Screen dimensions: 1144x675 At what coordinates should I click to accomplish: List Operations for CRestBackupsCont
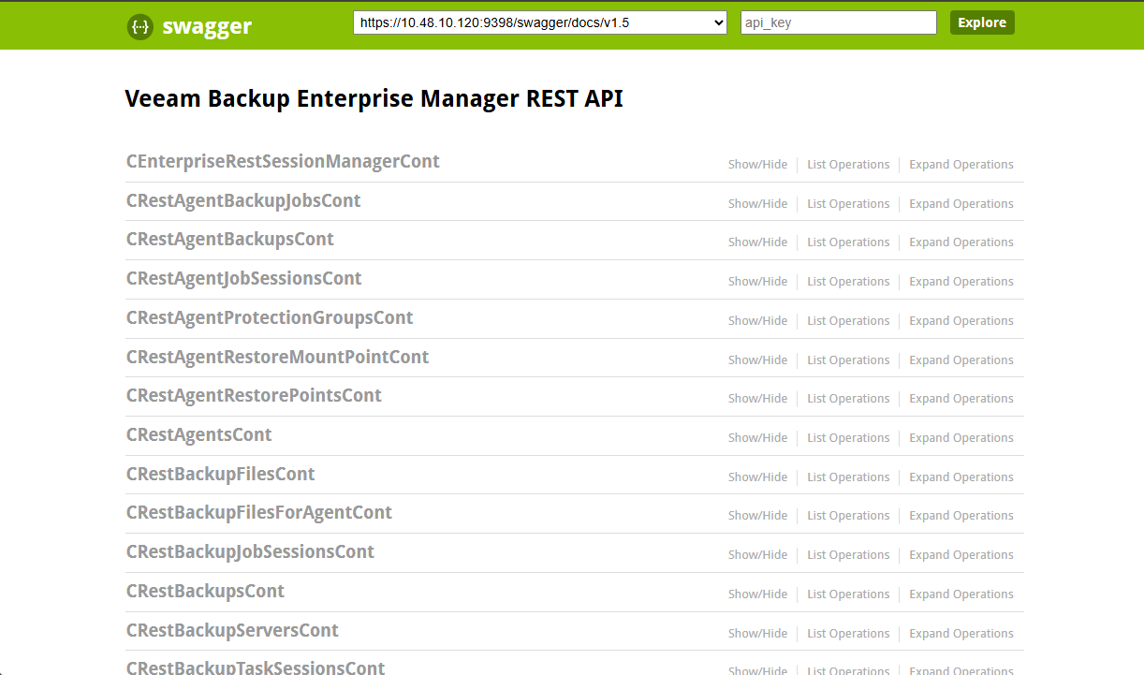point(848,594)
